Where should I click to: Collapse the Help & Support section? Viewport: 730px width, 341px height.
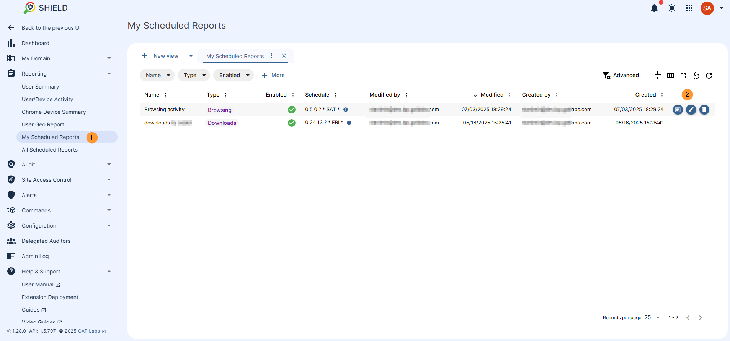coord(109,271)
